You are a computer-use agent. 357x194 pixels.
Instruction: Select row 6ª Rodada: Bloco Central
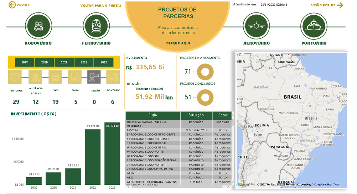click(178, 148)
